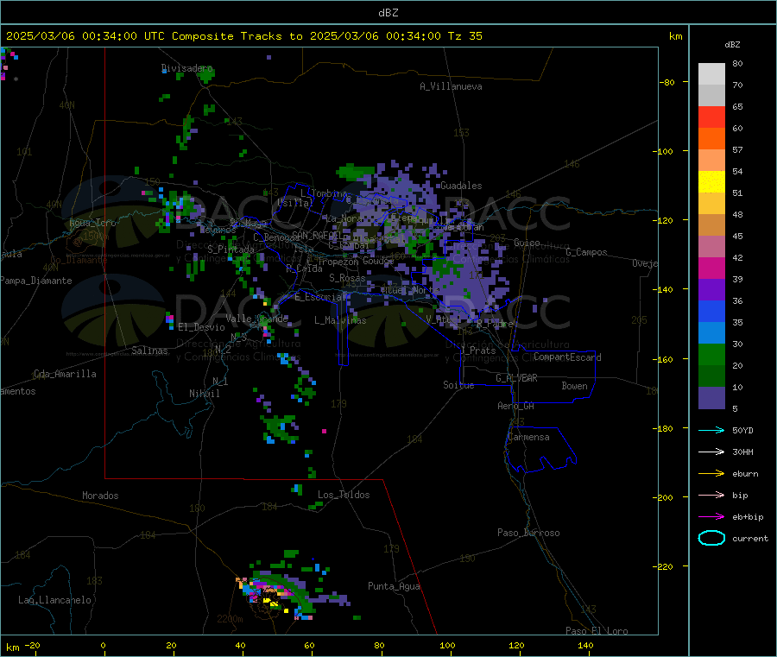Click the Cda_Amarilla map label
Image resolution: width=777 pixels, height=657 pixels.
(x=65, y=374)
